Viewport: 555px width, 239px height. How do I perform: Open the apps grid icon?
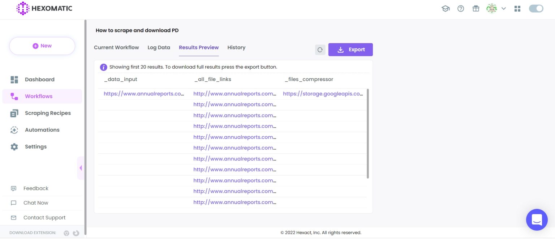(x=517, y=9)
